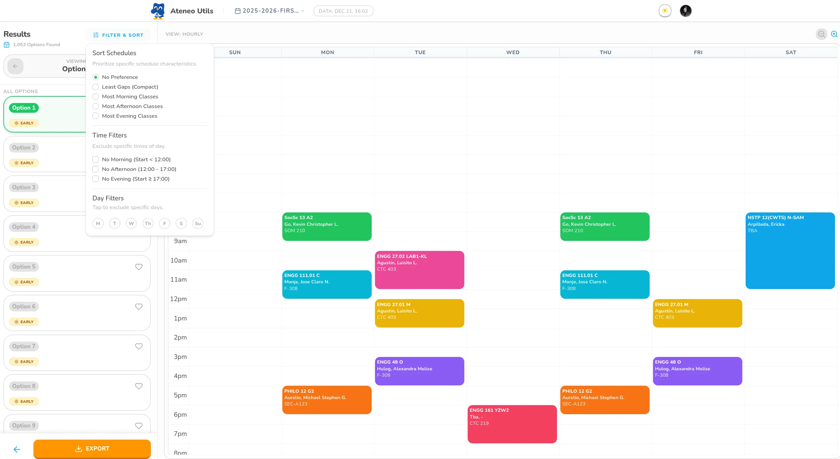
Task: Zoom in on the schedule calendar
Action: click(x=834, y=34)
